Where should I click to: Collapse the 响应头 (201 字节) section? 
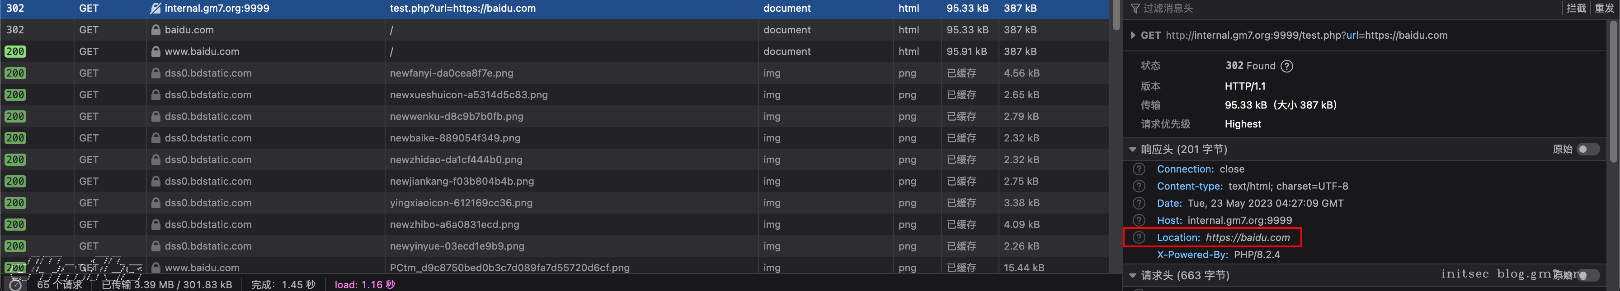pos(1133,149)
